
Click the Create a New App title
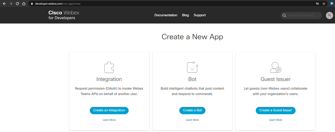[x=192, y=37]
